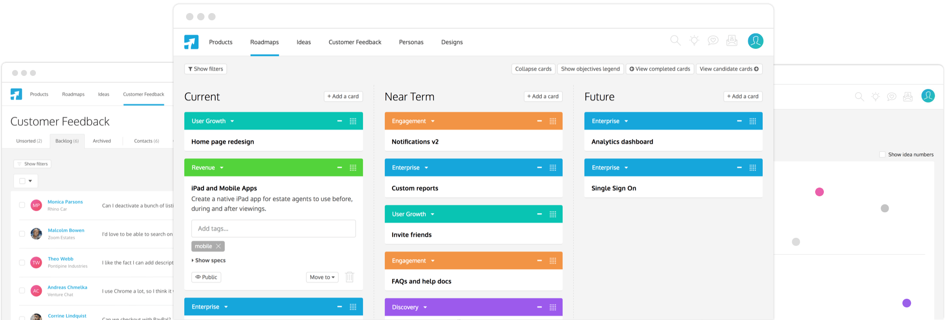Image resolution: width=946 pixels, height=320 pixels.
Task: Open Enterprise dropdown on Analytics dashboard card
Action: pos(626,121)
